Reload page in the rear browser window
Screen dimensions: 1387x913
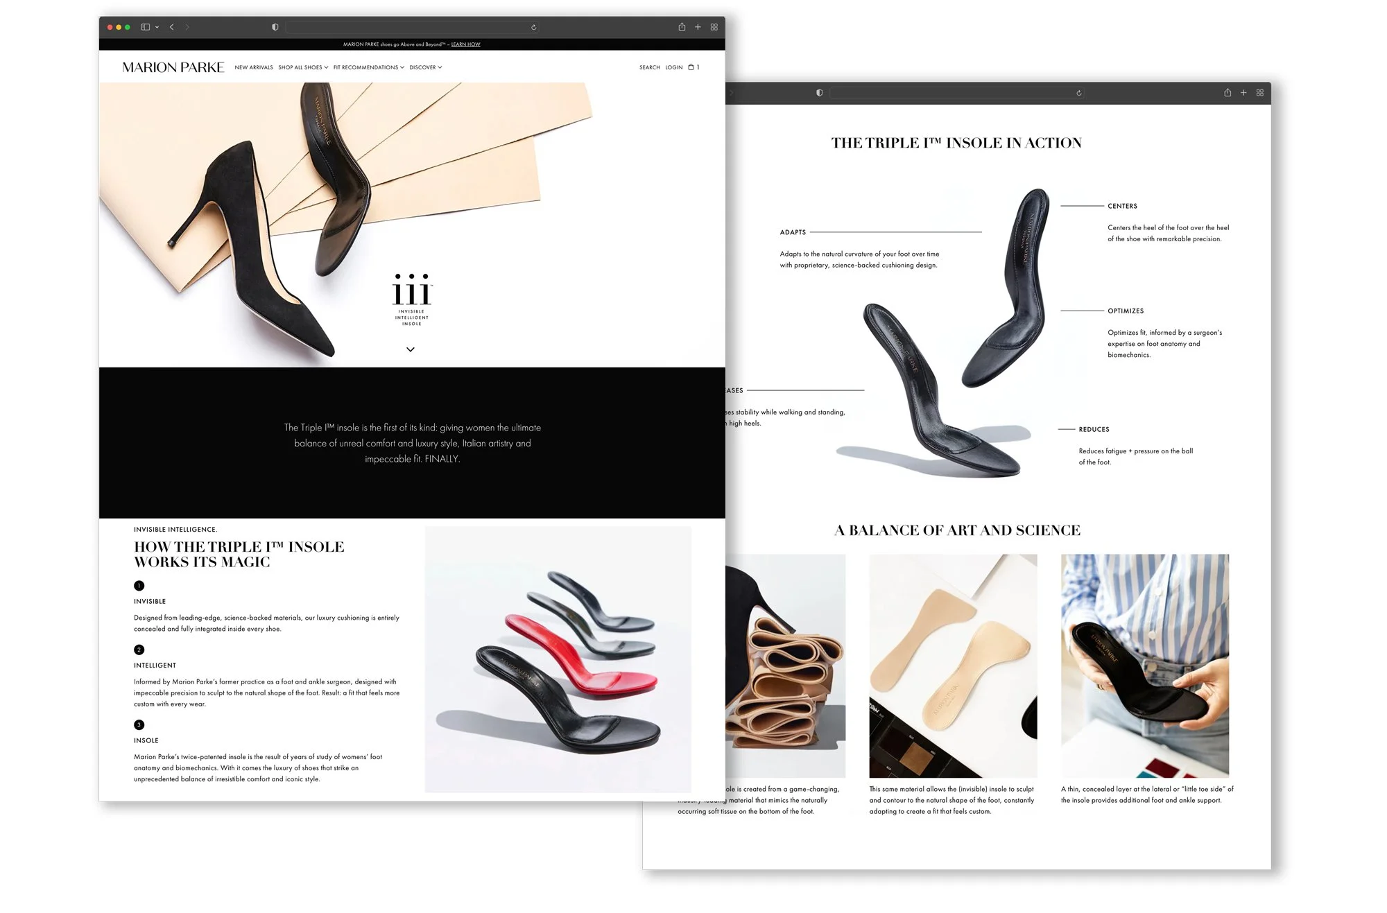tap(1078, 93)
